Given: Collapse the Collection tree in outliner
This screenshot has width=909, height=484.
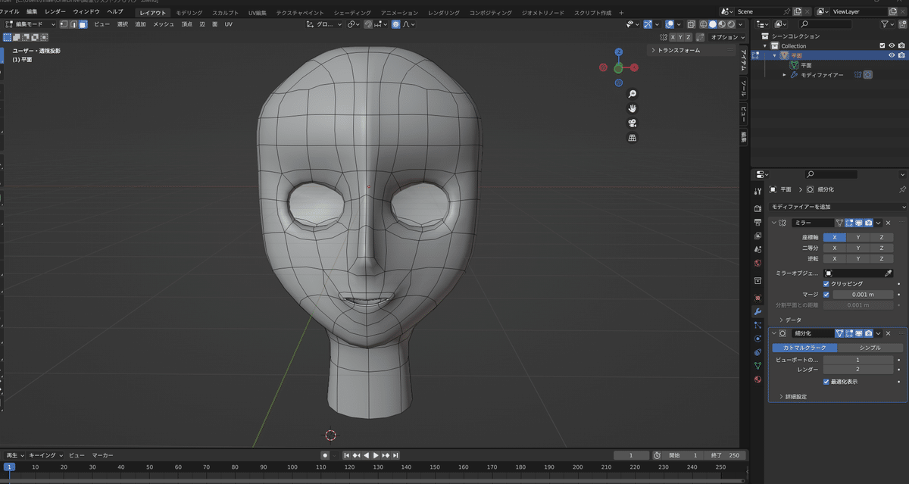Looking at the screenshot, I should point(766,45).
